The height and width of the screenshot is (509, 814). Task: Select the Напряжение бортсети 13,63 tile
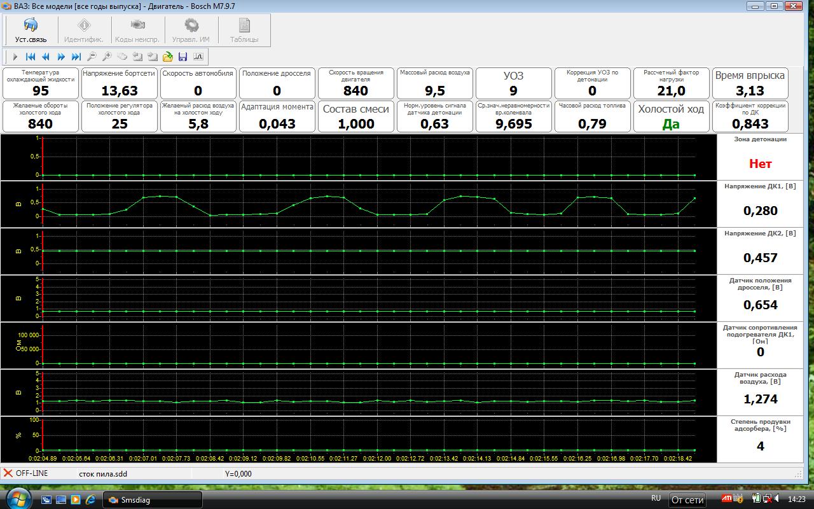pyautogui.click(x=120, y=83)
